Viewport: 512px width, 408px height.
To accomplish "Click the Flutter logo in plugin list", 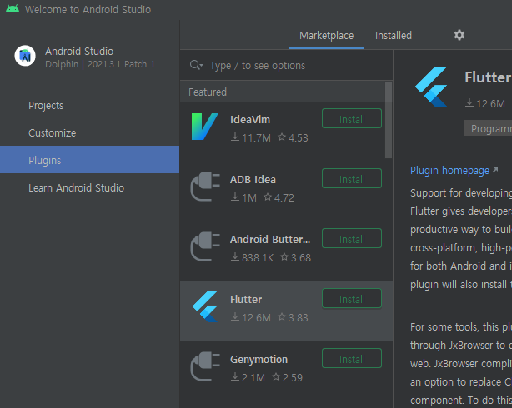I will pos(205,306).
